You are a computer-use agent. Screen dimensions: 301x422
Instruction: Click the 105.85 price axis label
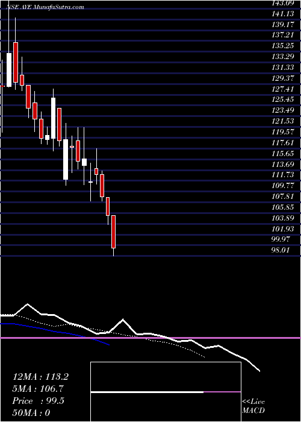pos(284,207)
